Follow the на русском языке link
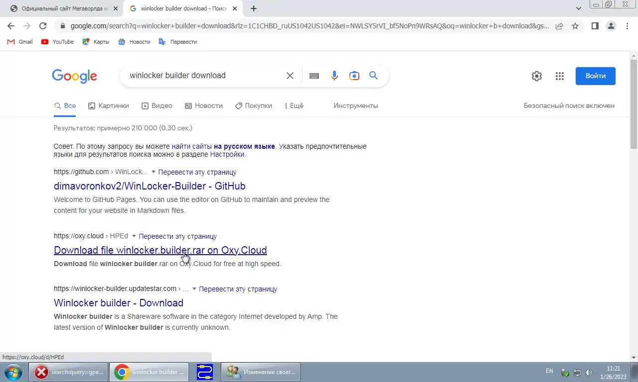The height and width of the screenshot is (382, 638). pos(244,146)
